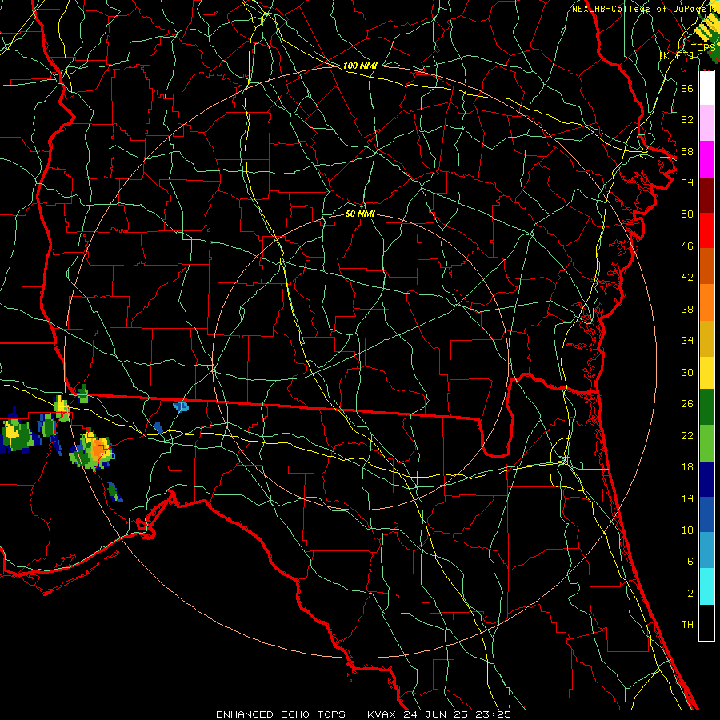Click the "23:25" timestamp in footer
720x720 pixels.
point(494,714)
